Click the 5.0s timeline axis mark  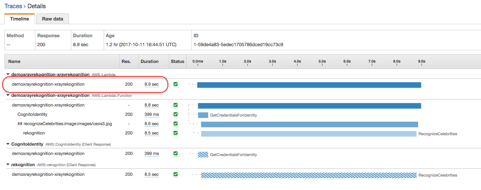(x=322, y=61)
